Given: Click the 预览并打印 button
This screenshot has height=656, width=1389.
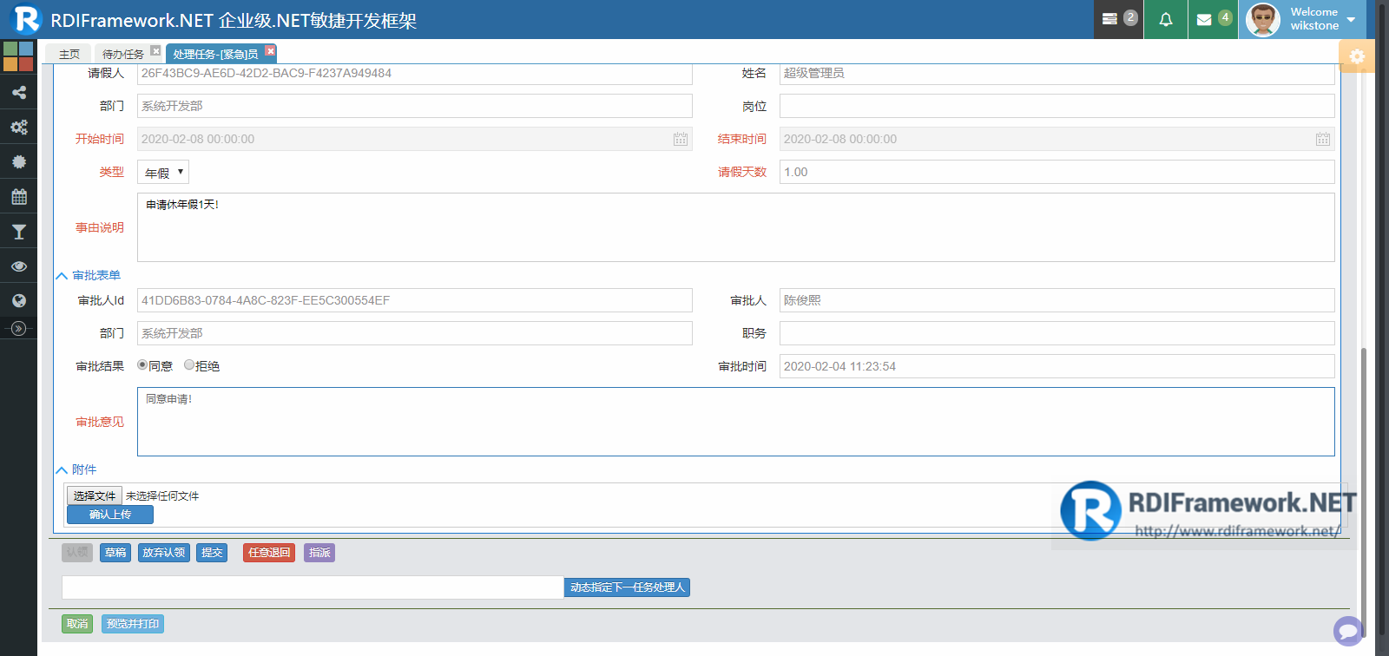Looking at the screenshot, I should [133, 624].
